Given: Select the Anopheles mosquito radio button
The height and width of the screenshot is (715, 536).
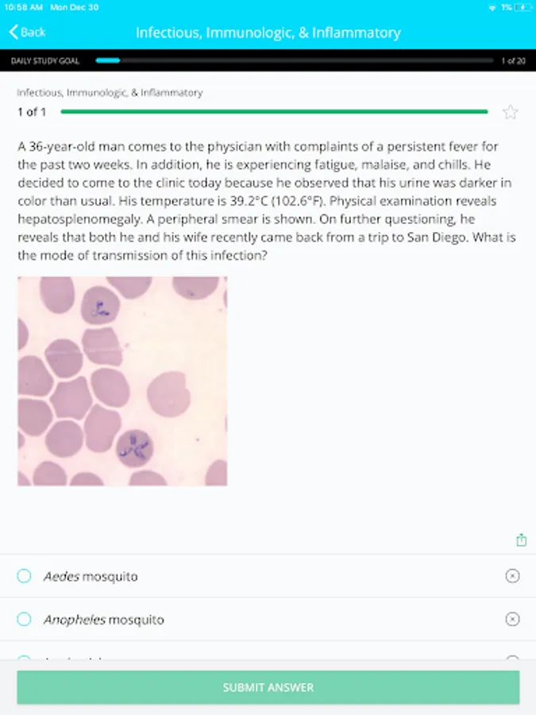Looking at the screenshot, I should 25,619.
